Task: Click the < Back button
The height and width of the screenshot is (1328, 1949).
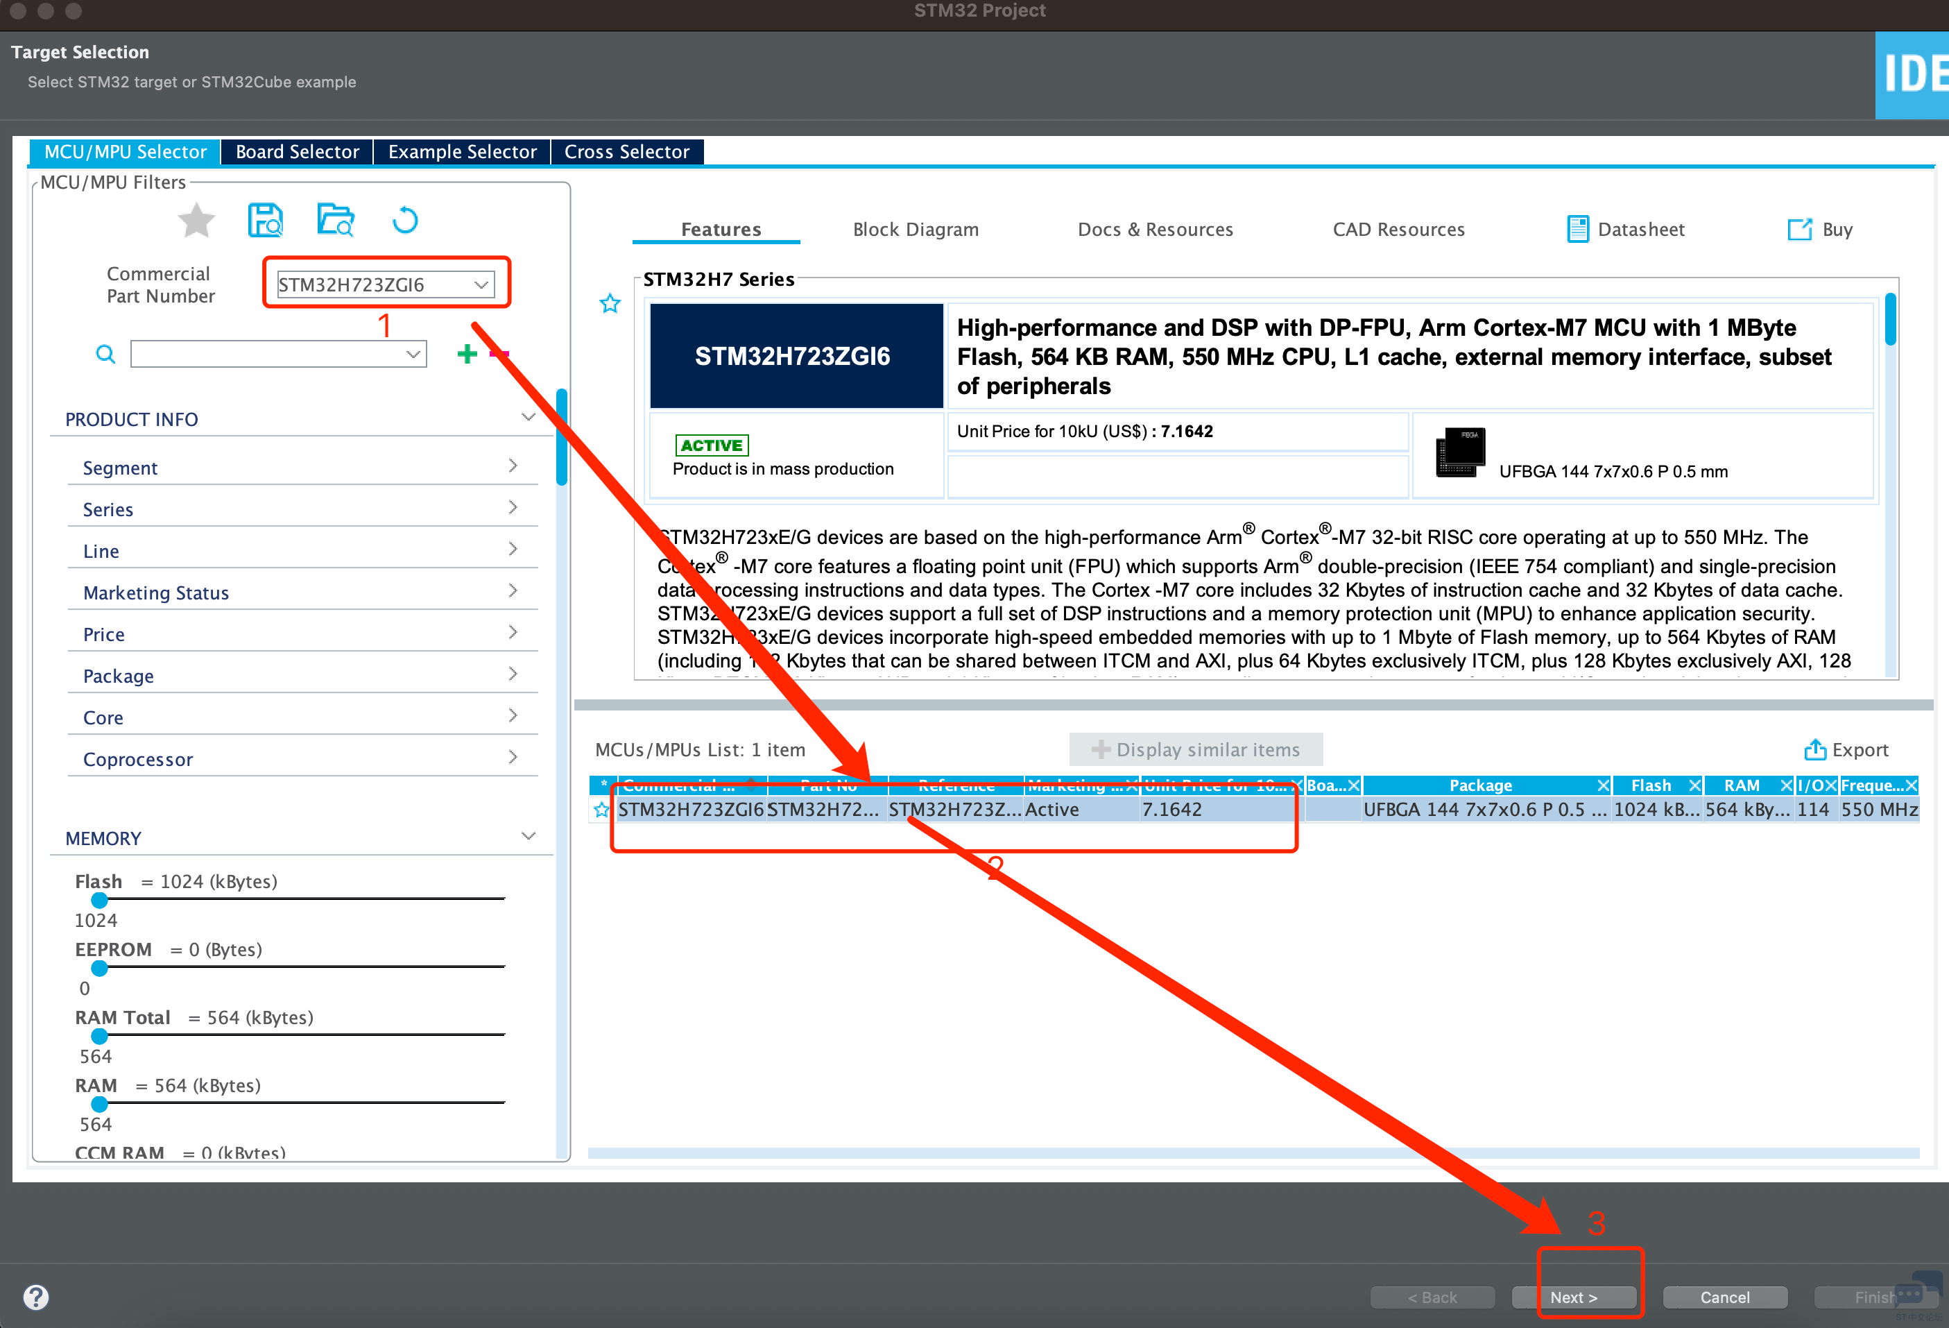Action: point(1432,1297)
